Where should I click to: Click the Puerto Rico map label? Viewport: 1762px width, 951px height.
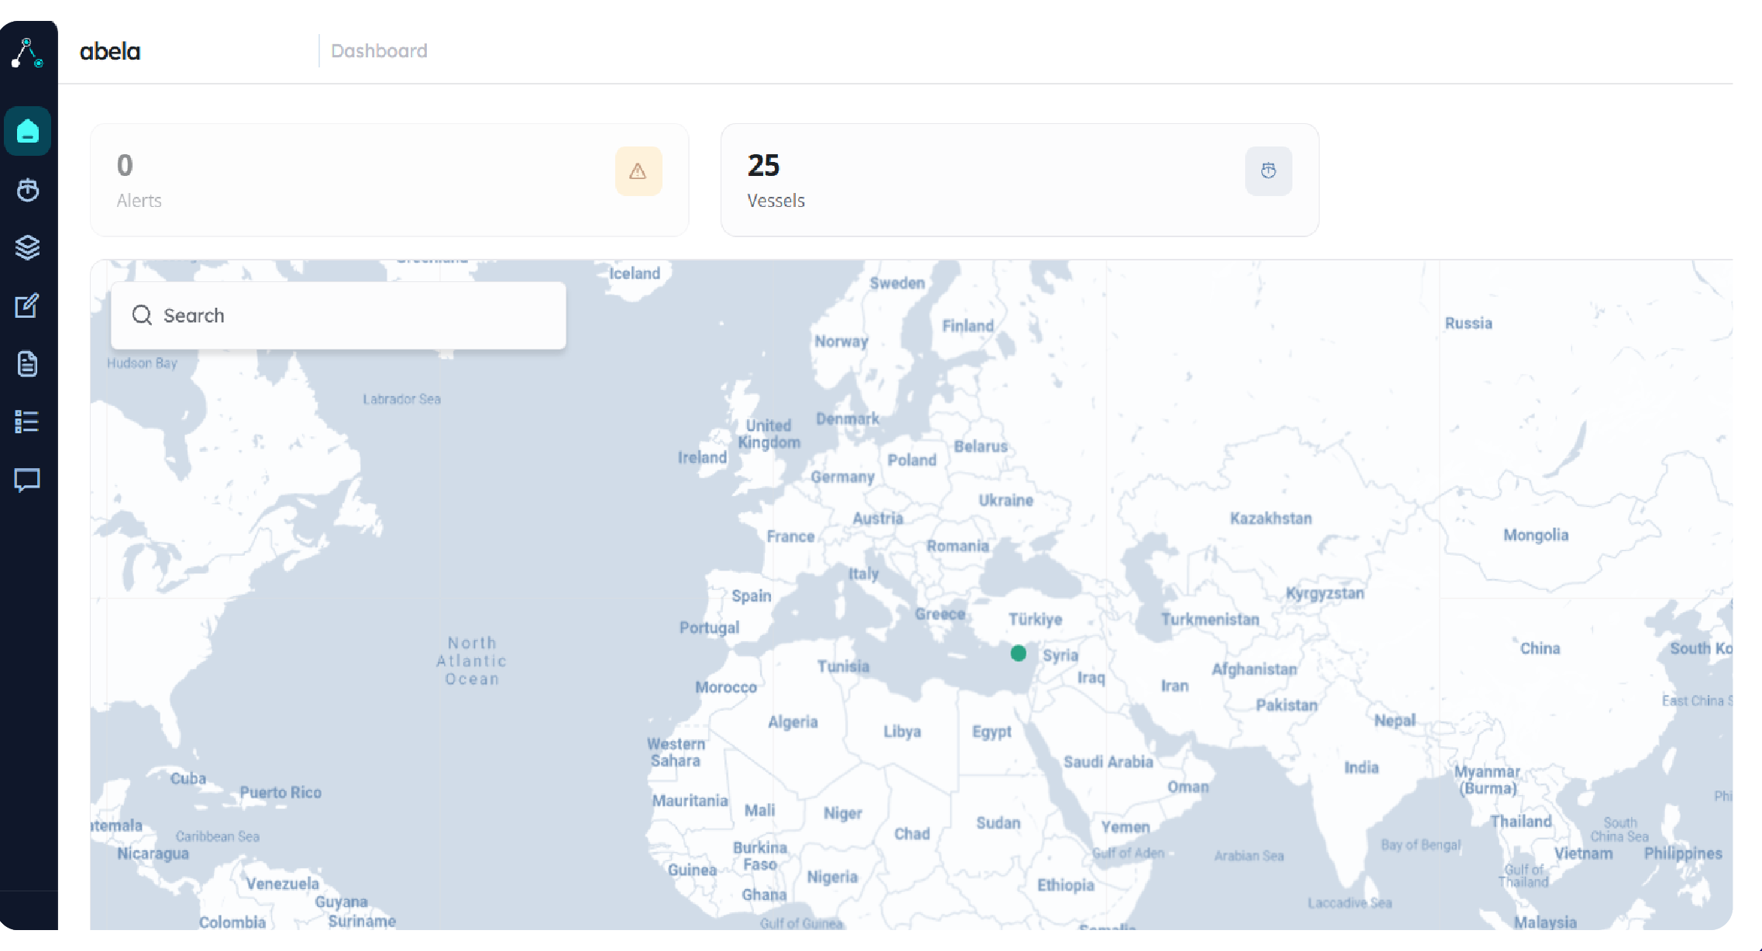pyautogui.click(x=280, y=793)
